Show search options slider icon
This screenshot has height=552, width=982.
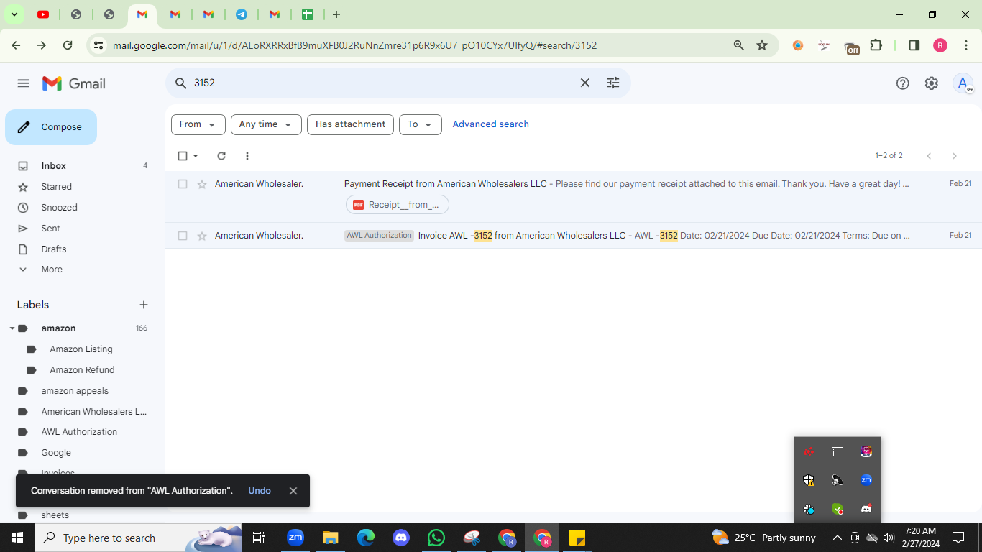point(613,83)
